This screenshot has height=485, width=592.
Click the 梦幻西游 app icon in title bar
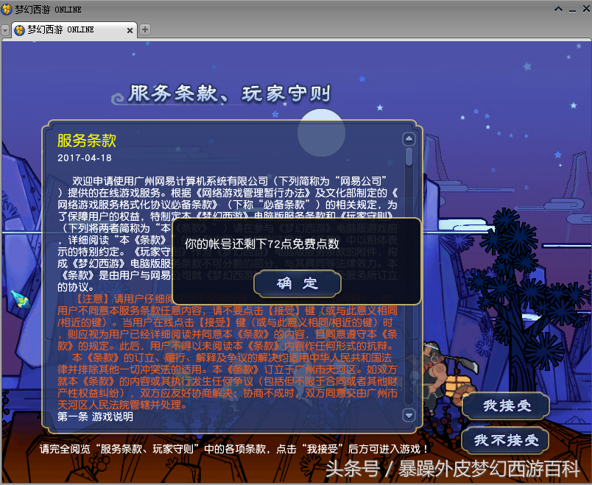[x=7, y=9]
